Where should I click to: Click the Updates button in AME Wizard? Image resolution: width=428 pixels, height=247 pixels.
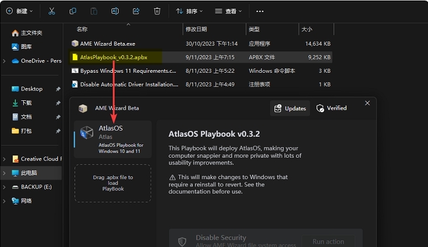coord(290,109)
